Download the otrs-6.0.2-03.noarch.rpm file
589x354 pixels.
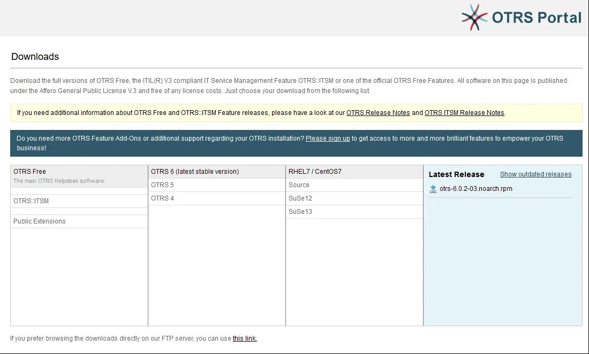[475, 188]
